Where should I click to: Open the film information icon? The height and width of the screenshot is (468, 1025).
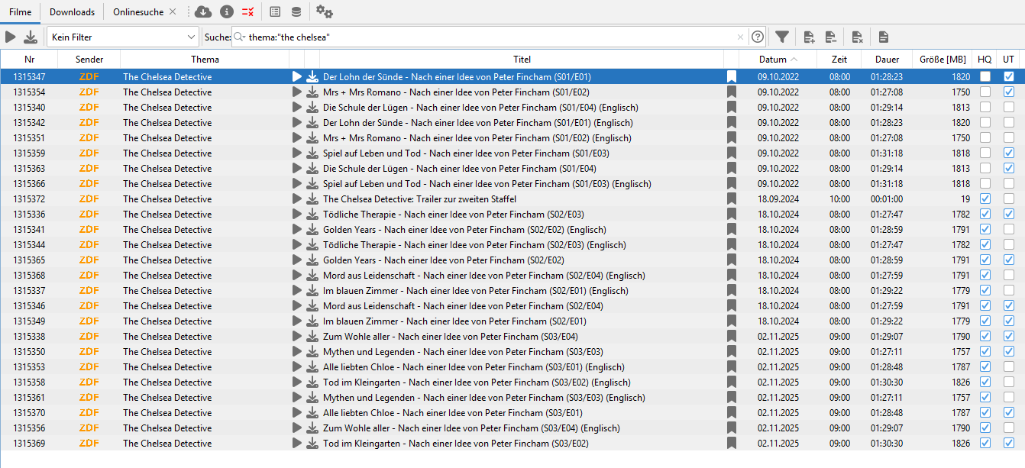tap(226, 11)
